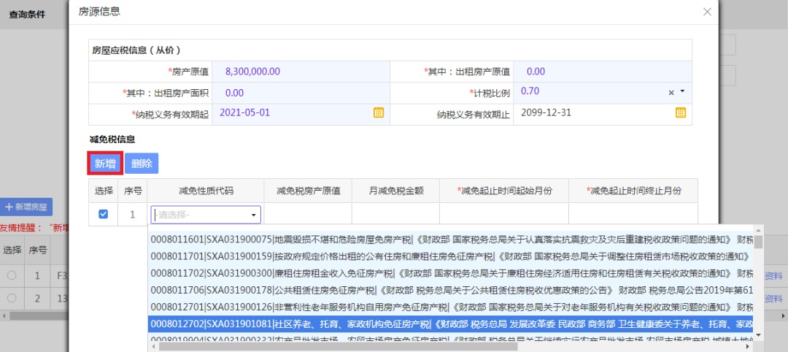Select radio button for row 2 in background table
Screen dimensions: 788x352
click(11, 298)
